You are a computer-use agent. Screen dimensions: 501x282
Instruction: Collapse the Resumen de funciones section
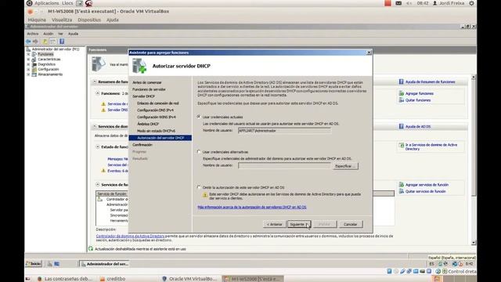tap(95, 81)
